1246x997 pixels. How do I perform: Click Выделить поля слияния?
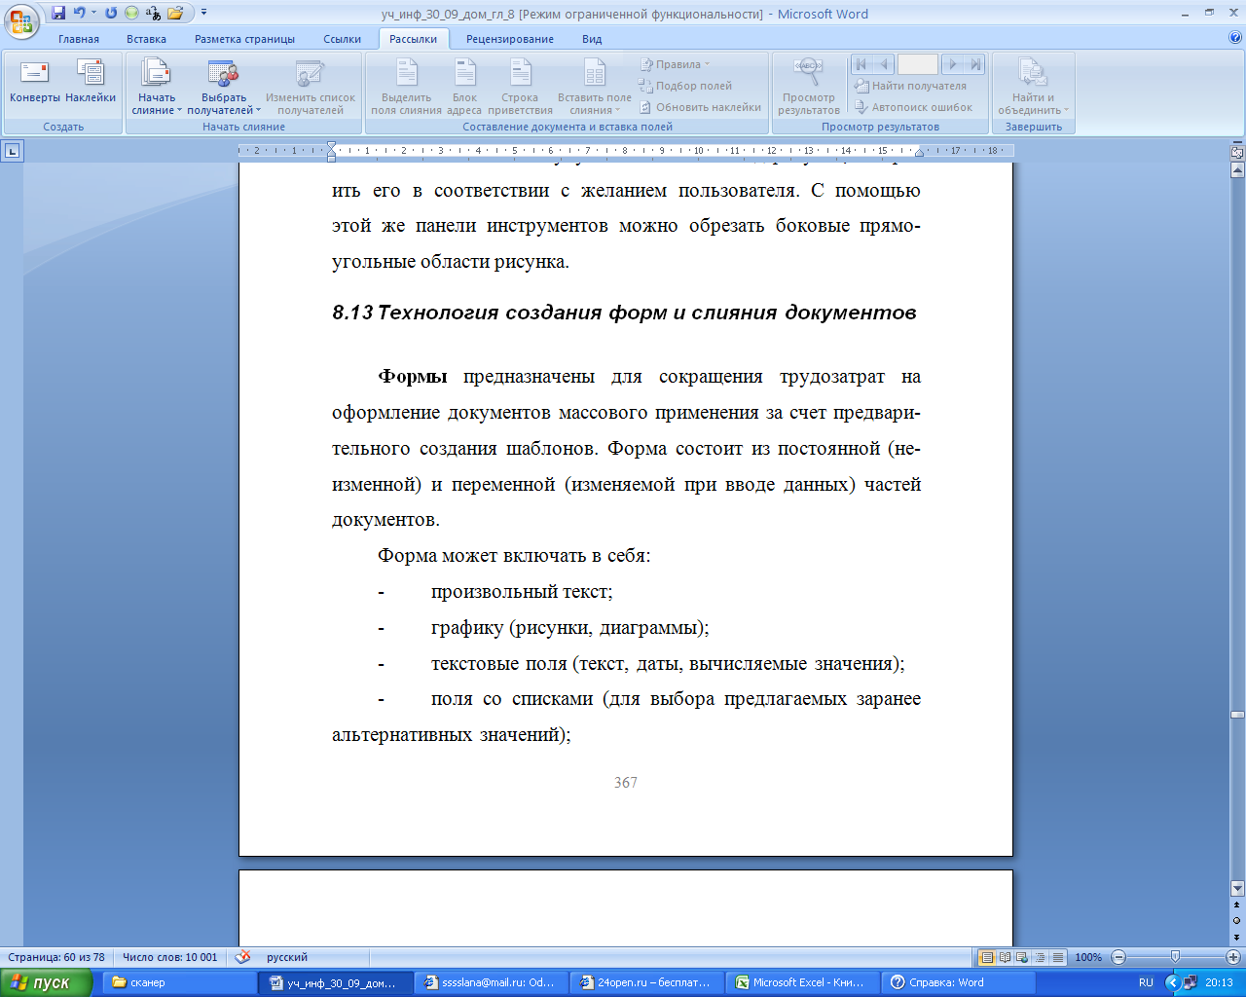[406, 87]
